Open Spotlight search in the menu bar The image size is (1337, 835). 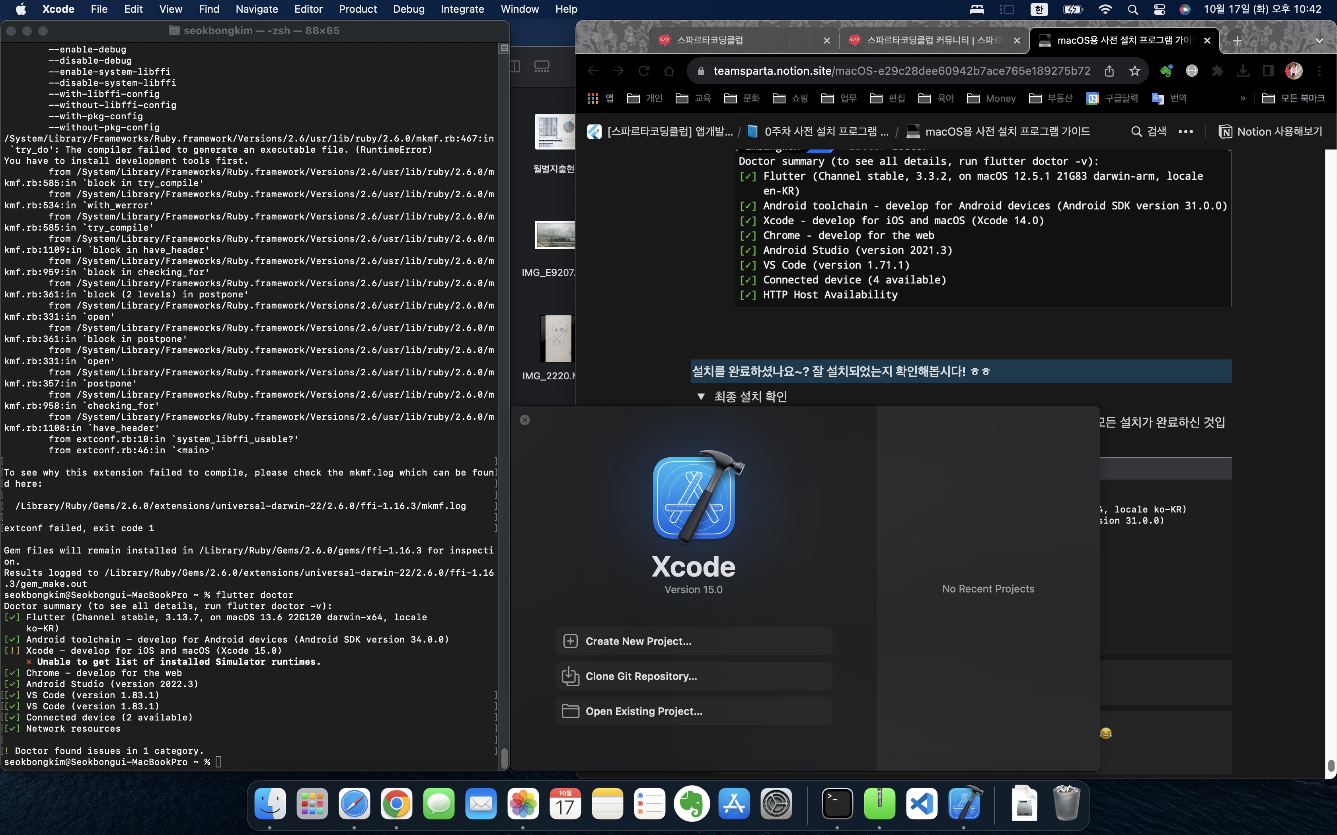[1132, 10]
